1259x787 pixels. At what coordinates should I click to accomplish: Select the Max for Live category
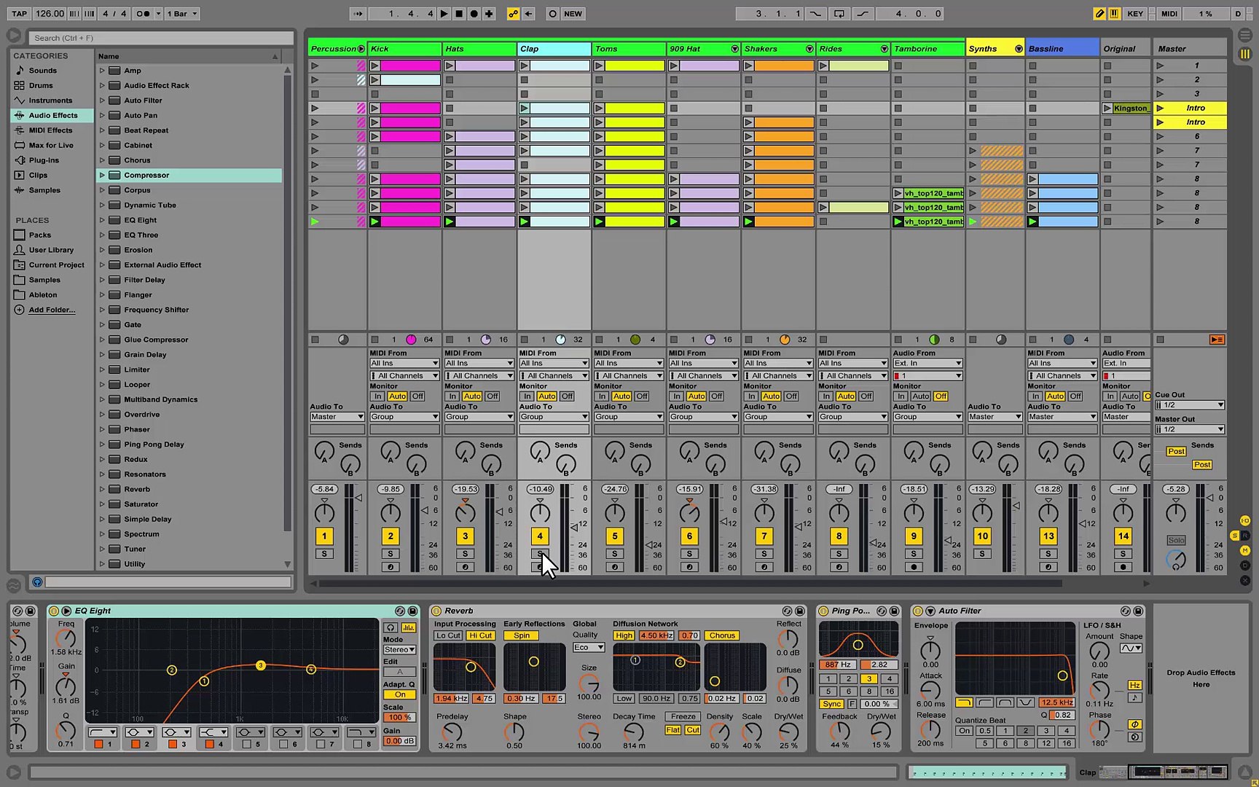pyautogui.click(x=51, y=145)
